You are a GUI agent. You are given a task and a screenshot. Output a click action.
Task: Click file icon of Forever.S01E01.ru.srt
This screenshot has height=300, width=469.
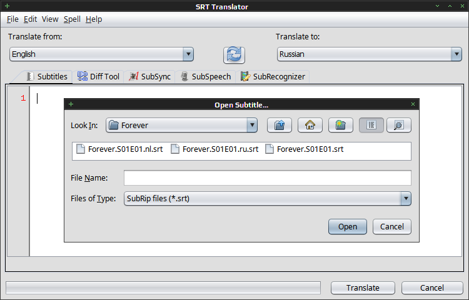tap(175, 149)
